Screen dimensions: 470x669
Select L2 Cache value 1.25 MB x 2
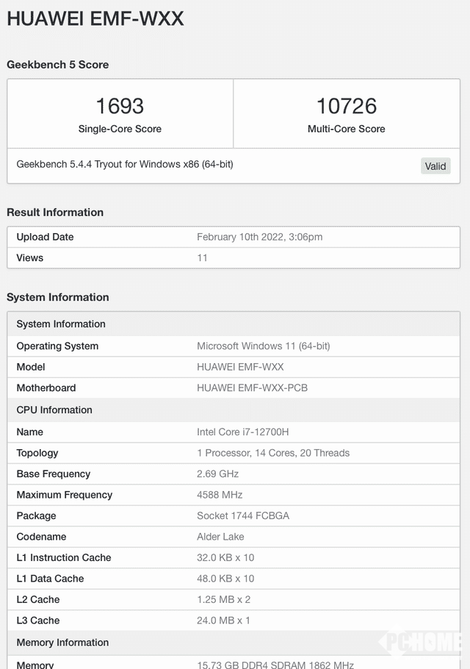tap(223, 599)
